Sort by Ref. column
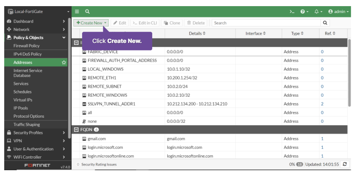Image resolution: width=354 pixels, height=179 pixels. tap(330, 33)
